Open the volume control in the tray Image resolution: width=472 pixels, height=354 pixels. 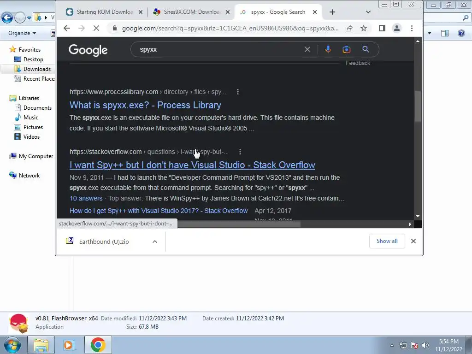[425, 345]
